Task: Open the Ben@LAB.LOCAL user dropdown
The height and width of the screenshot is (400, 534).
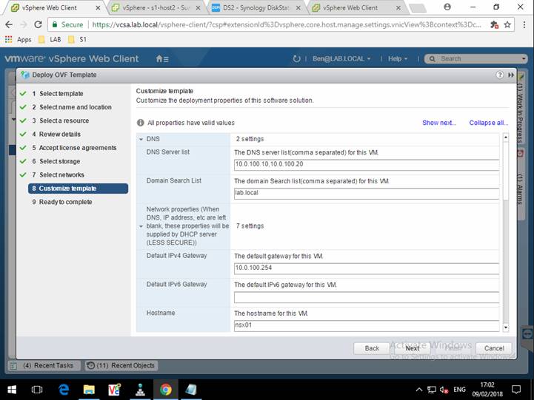Action: [341, 59]
